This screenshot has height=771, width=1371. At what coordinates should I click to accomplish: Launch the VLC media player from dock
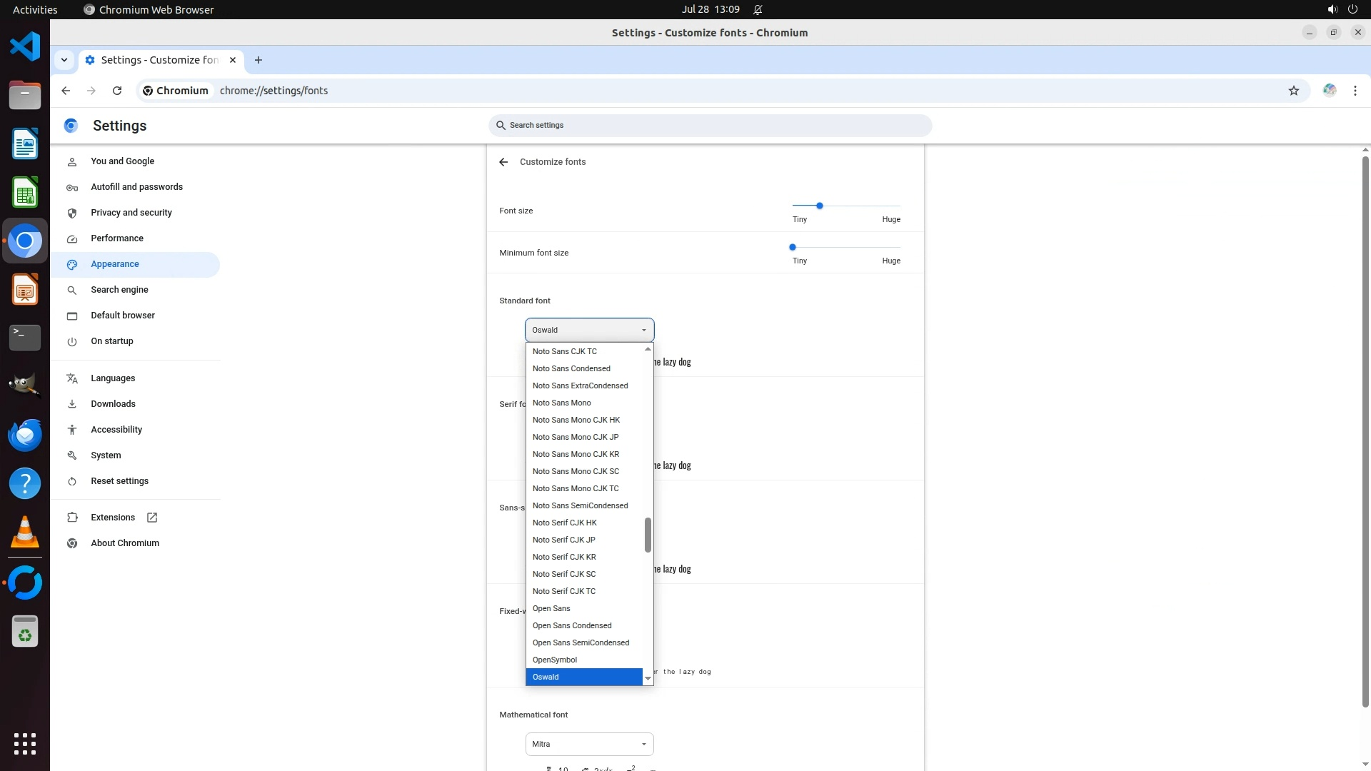[25, 533]
